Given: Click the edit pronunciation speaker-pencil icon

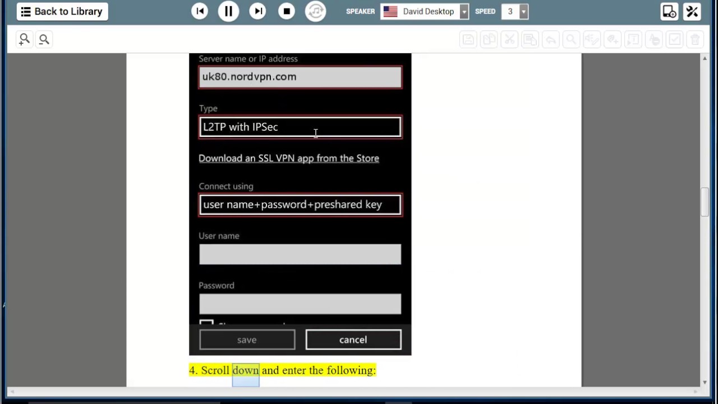Looking at the screenshot, I should [x=592, y=39].
